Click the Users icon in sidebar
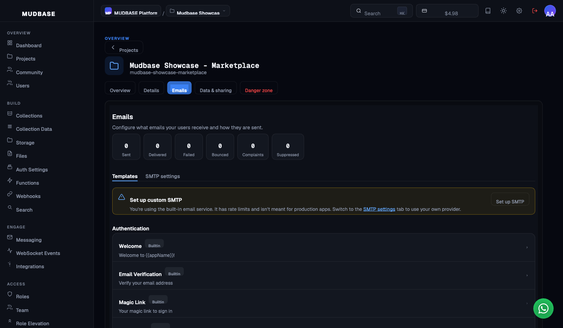This screenshot has height=328, width=563. click(10, 83)
